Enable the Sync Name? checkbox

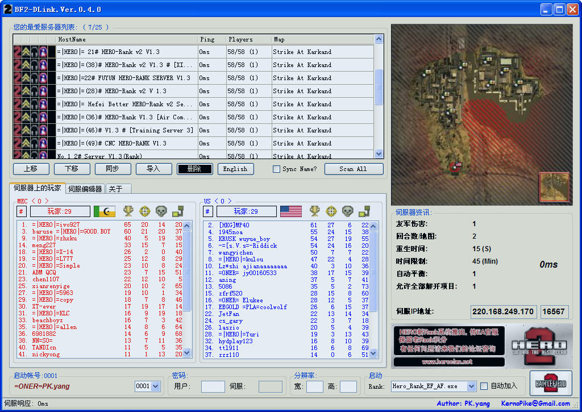(277, 169)
